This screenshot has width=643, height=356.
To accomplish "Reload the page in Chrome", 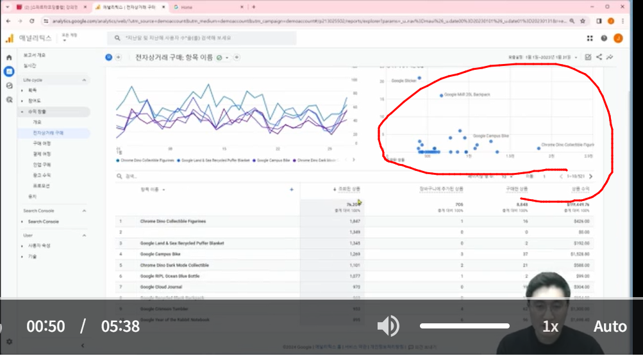I will click(x=32, y=21).
